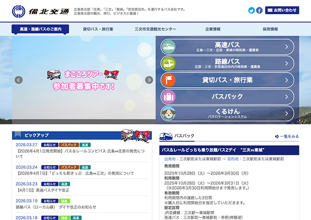Viewport: 311px width, 220px height.
Task: Click the chevron on バスパック button
Action: (x=287, y=97)
